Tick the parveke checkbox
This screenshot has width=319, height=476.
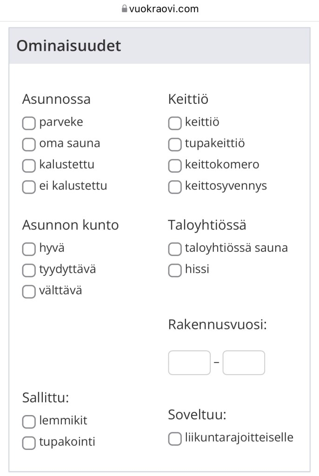(x=29, y=123)
